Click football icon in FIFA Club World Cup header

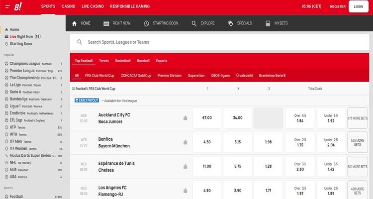point(74,89)
